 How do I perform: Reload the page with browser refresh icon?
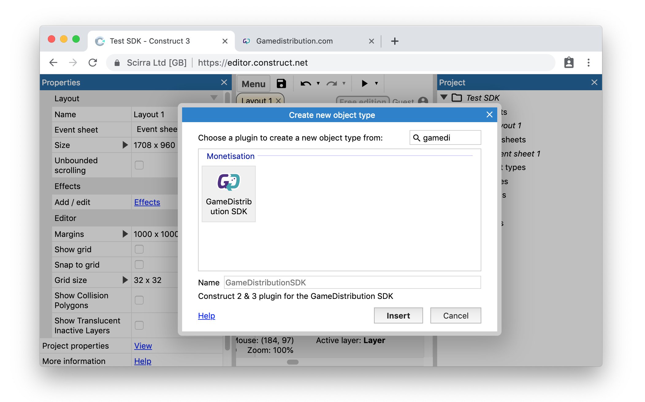(93, 63)
